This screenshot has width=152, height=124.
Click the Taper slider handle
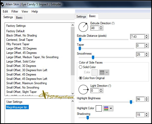(x=80, y=48)
